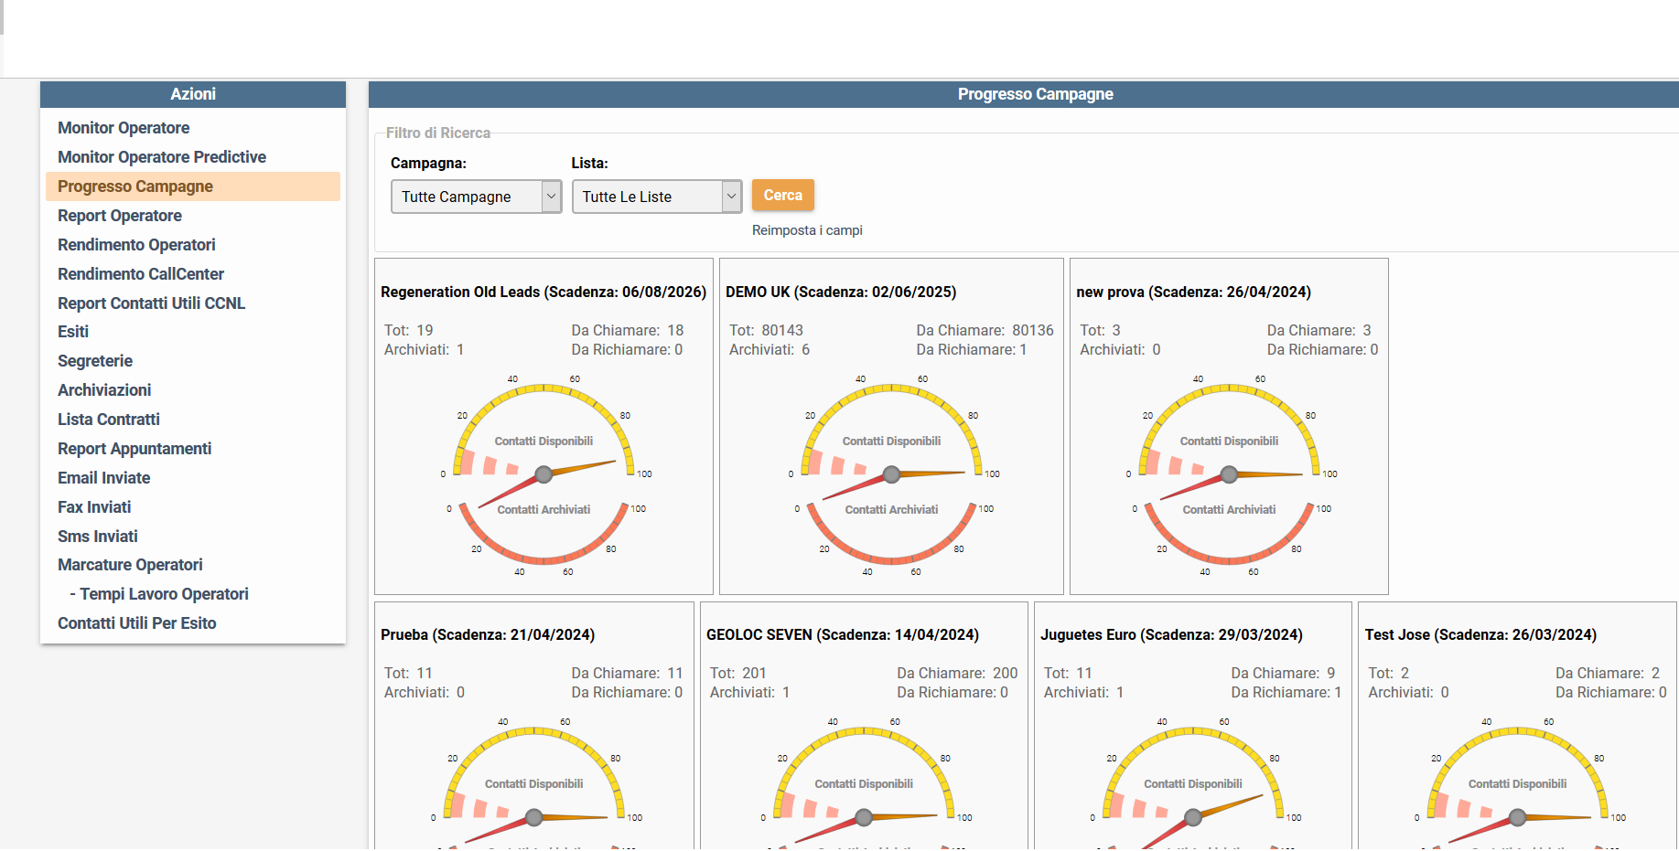Open Tempi Lavoro Operatori sub-item
The height and width of the screenshot is (851, 1679).
tap(159, 594)
